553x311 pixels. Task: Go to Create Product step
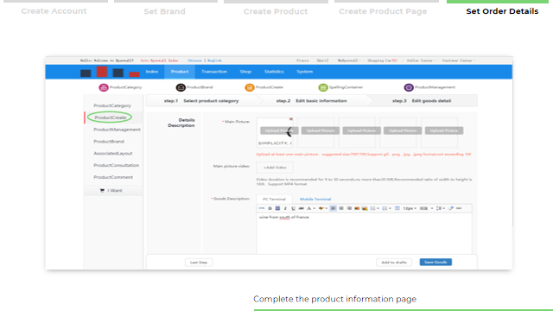[x=276, y=11]
